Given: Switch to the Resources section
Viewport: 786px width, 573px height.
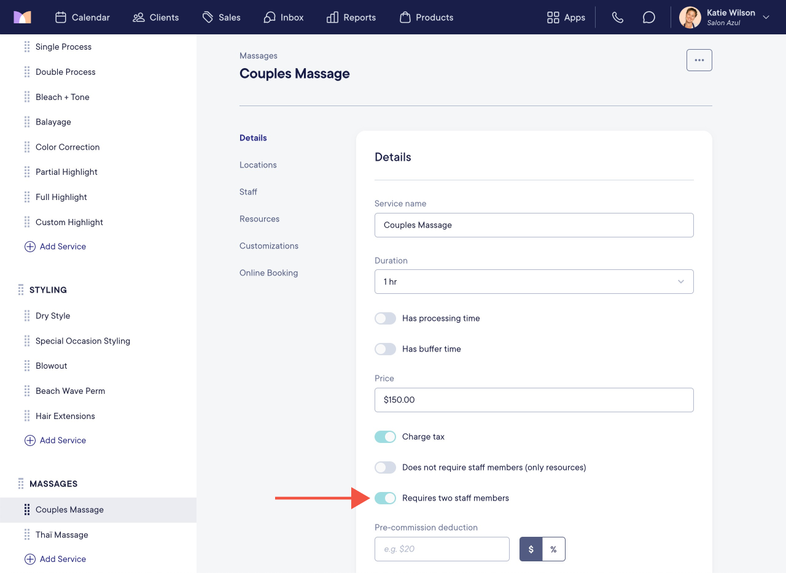Looking at the screenshot, I should click(259, 219).
